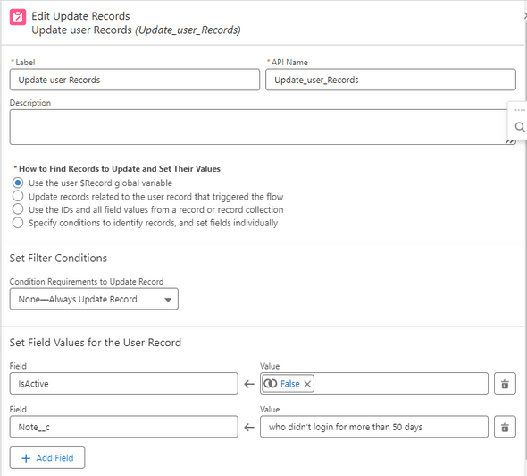Select Specify conditions to identify records option

pos(18,223)
